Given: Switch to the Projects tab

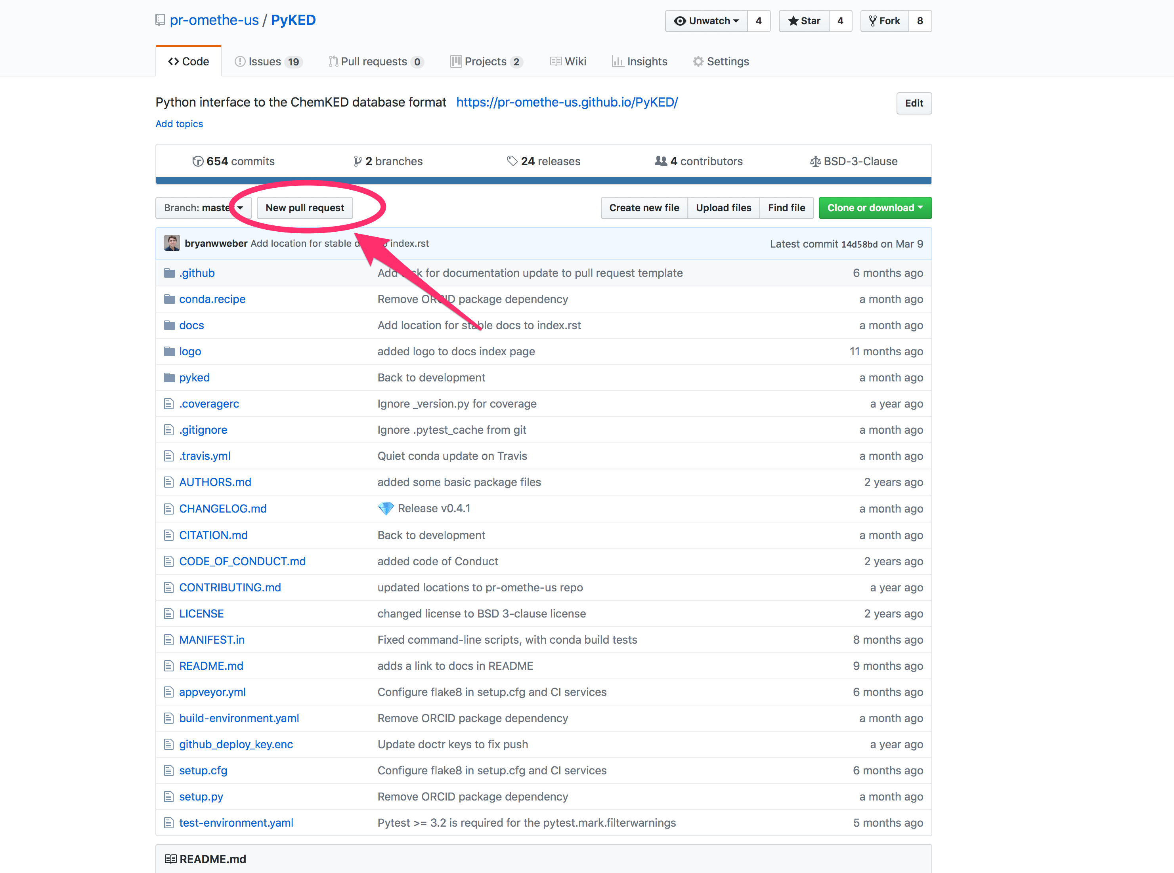Looking at the screenshot, I should point(486,61).
